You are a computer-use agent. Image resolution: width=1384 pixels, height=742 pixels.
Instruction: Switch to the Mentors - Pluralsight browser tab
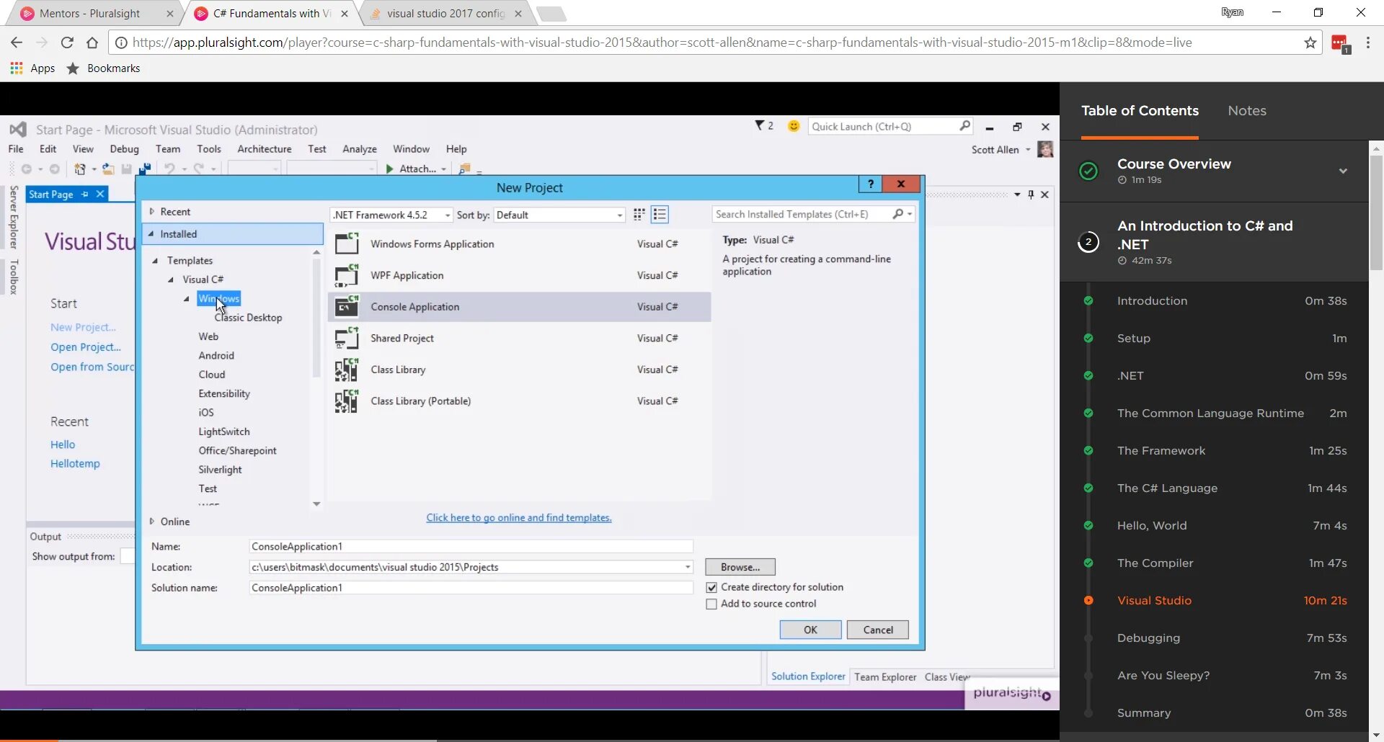(90, 14)
